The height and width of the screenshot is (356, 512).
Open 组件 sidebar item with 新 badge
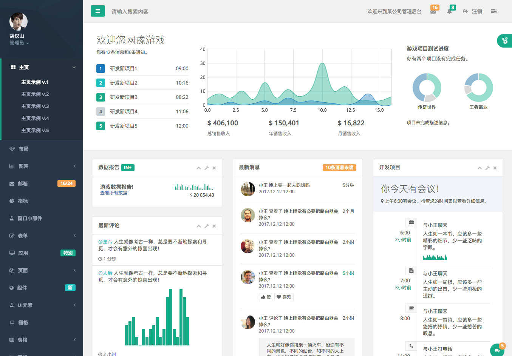(x=42, y=288)
